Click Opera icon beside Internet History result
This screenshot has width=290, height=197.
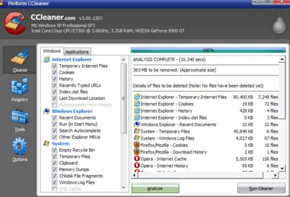point(137,165)
